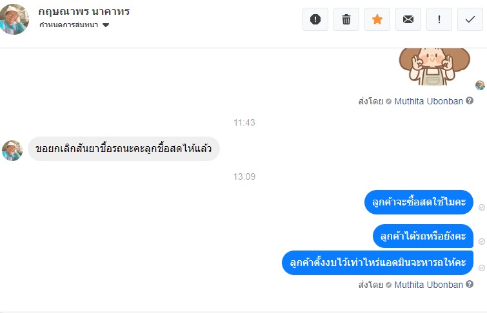Screen dimensions: 487x313
Task: Click the blue message ลูกค้าได้รถหรือยังคะ
Action: coord(423,236)
